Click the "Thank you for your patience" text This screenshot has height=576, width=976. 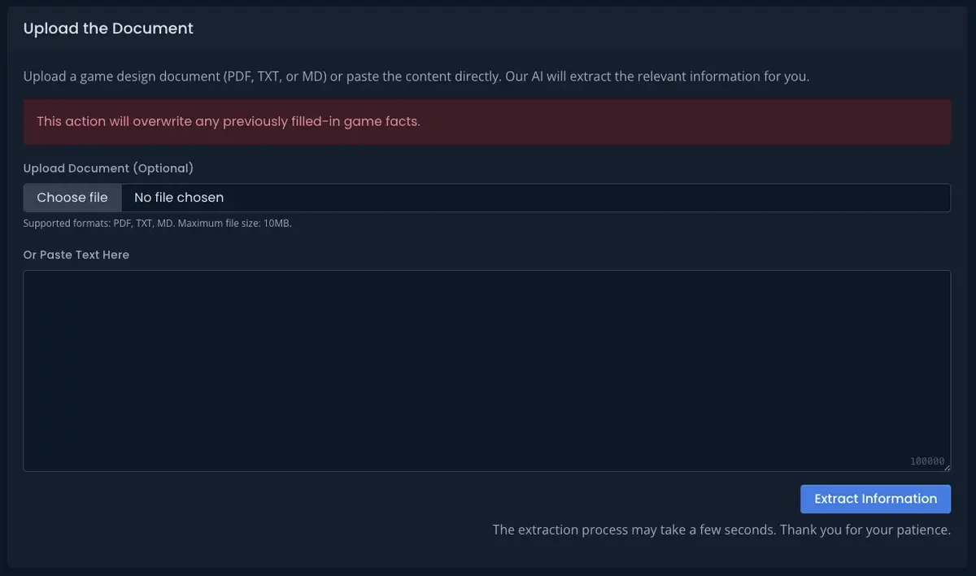click(865, 530)
